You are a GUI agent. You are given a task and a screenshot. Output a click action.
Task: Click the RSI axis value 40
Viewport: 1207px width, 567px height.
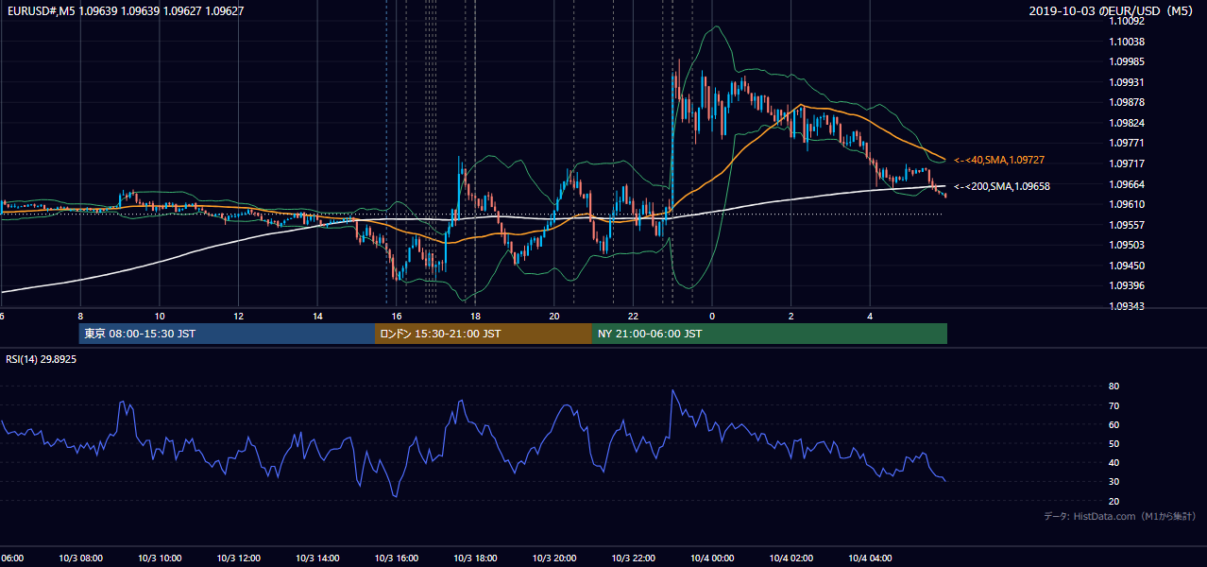[x=1113, y=462]
